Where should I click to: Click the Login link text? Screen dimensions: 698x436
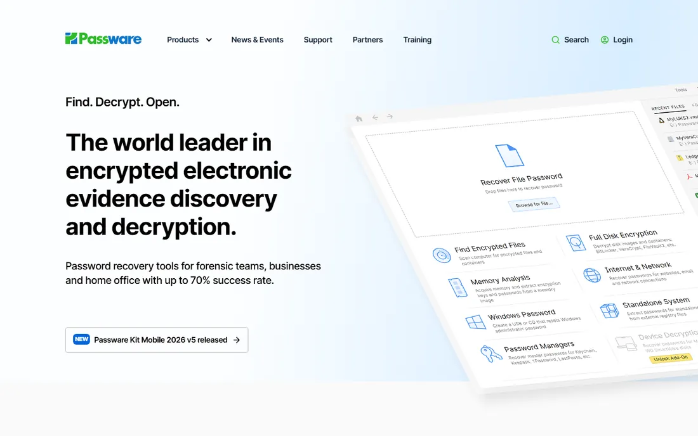point(622,39)
